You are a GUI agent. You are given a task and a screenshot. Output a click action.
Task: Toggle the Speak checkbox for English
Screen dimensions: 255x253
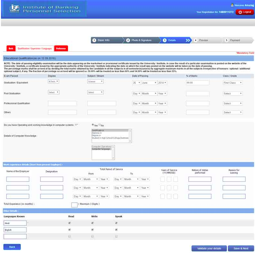116,229
